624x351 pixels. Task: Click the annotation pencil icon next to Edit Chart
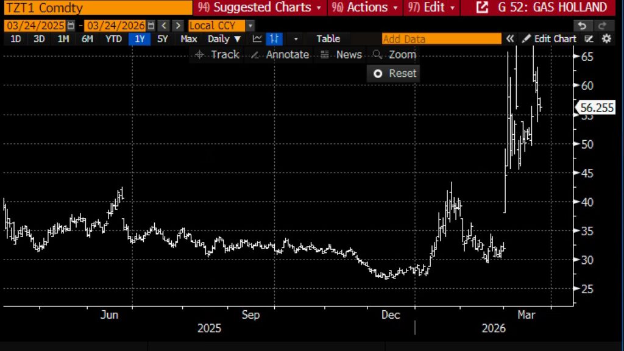[589, 38]
